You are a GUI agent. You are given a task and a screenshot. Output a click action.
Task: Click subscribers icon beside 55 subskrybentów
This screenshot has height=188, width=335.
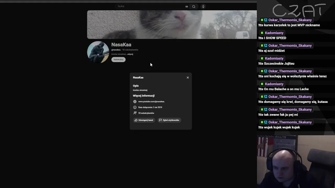click(135, 113)
